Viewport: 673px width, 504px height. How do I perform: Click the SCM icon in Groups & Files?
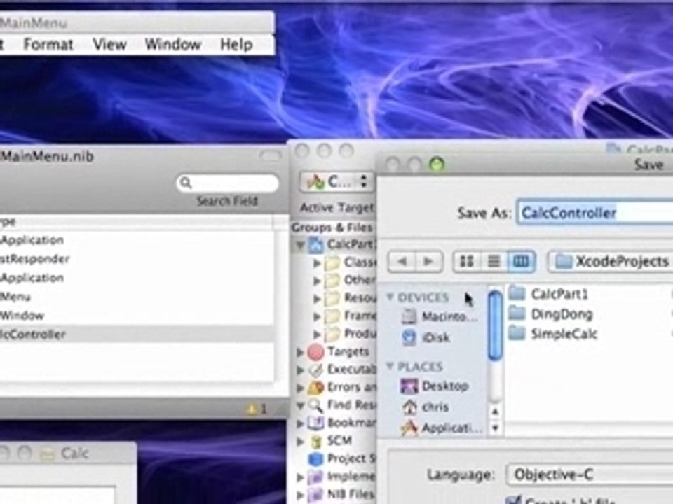pyautogui.click(x=316, y=441)
